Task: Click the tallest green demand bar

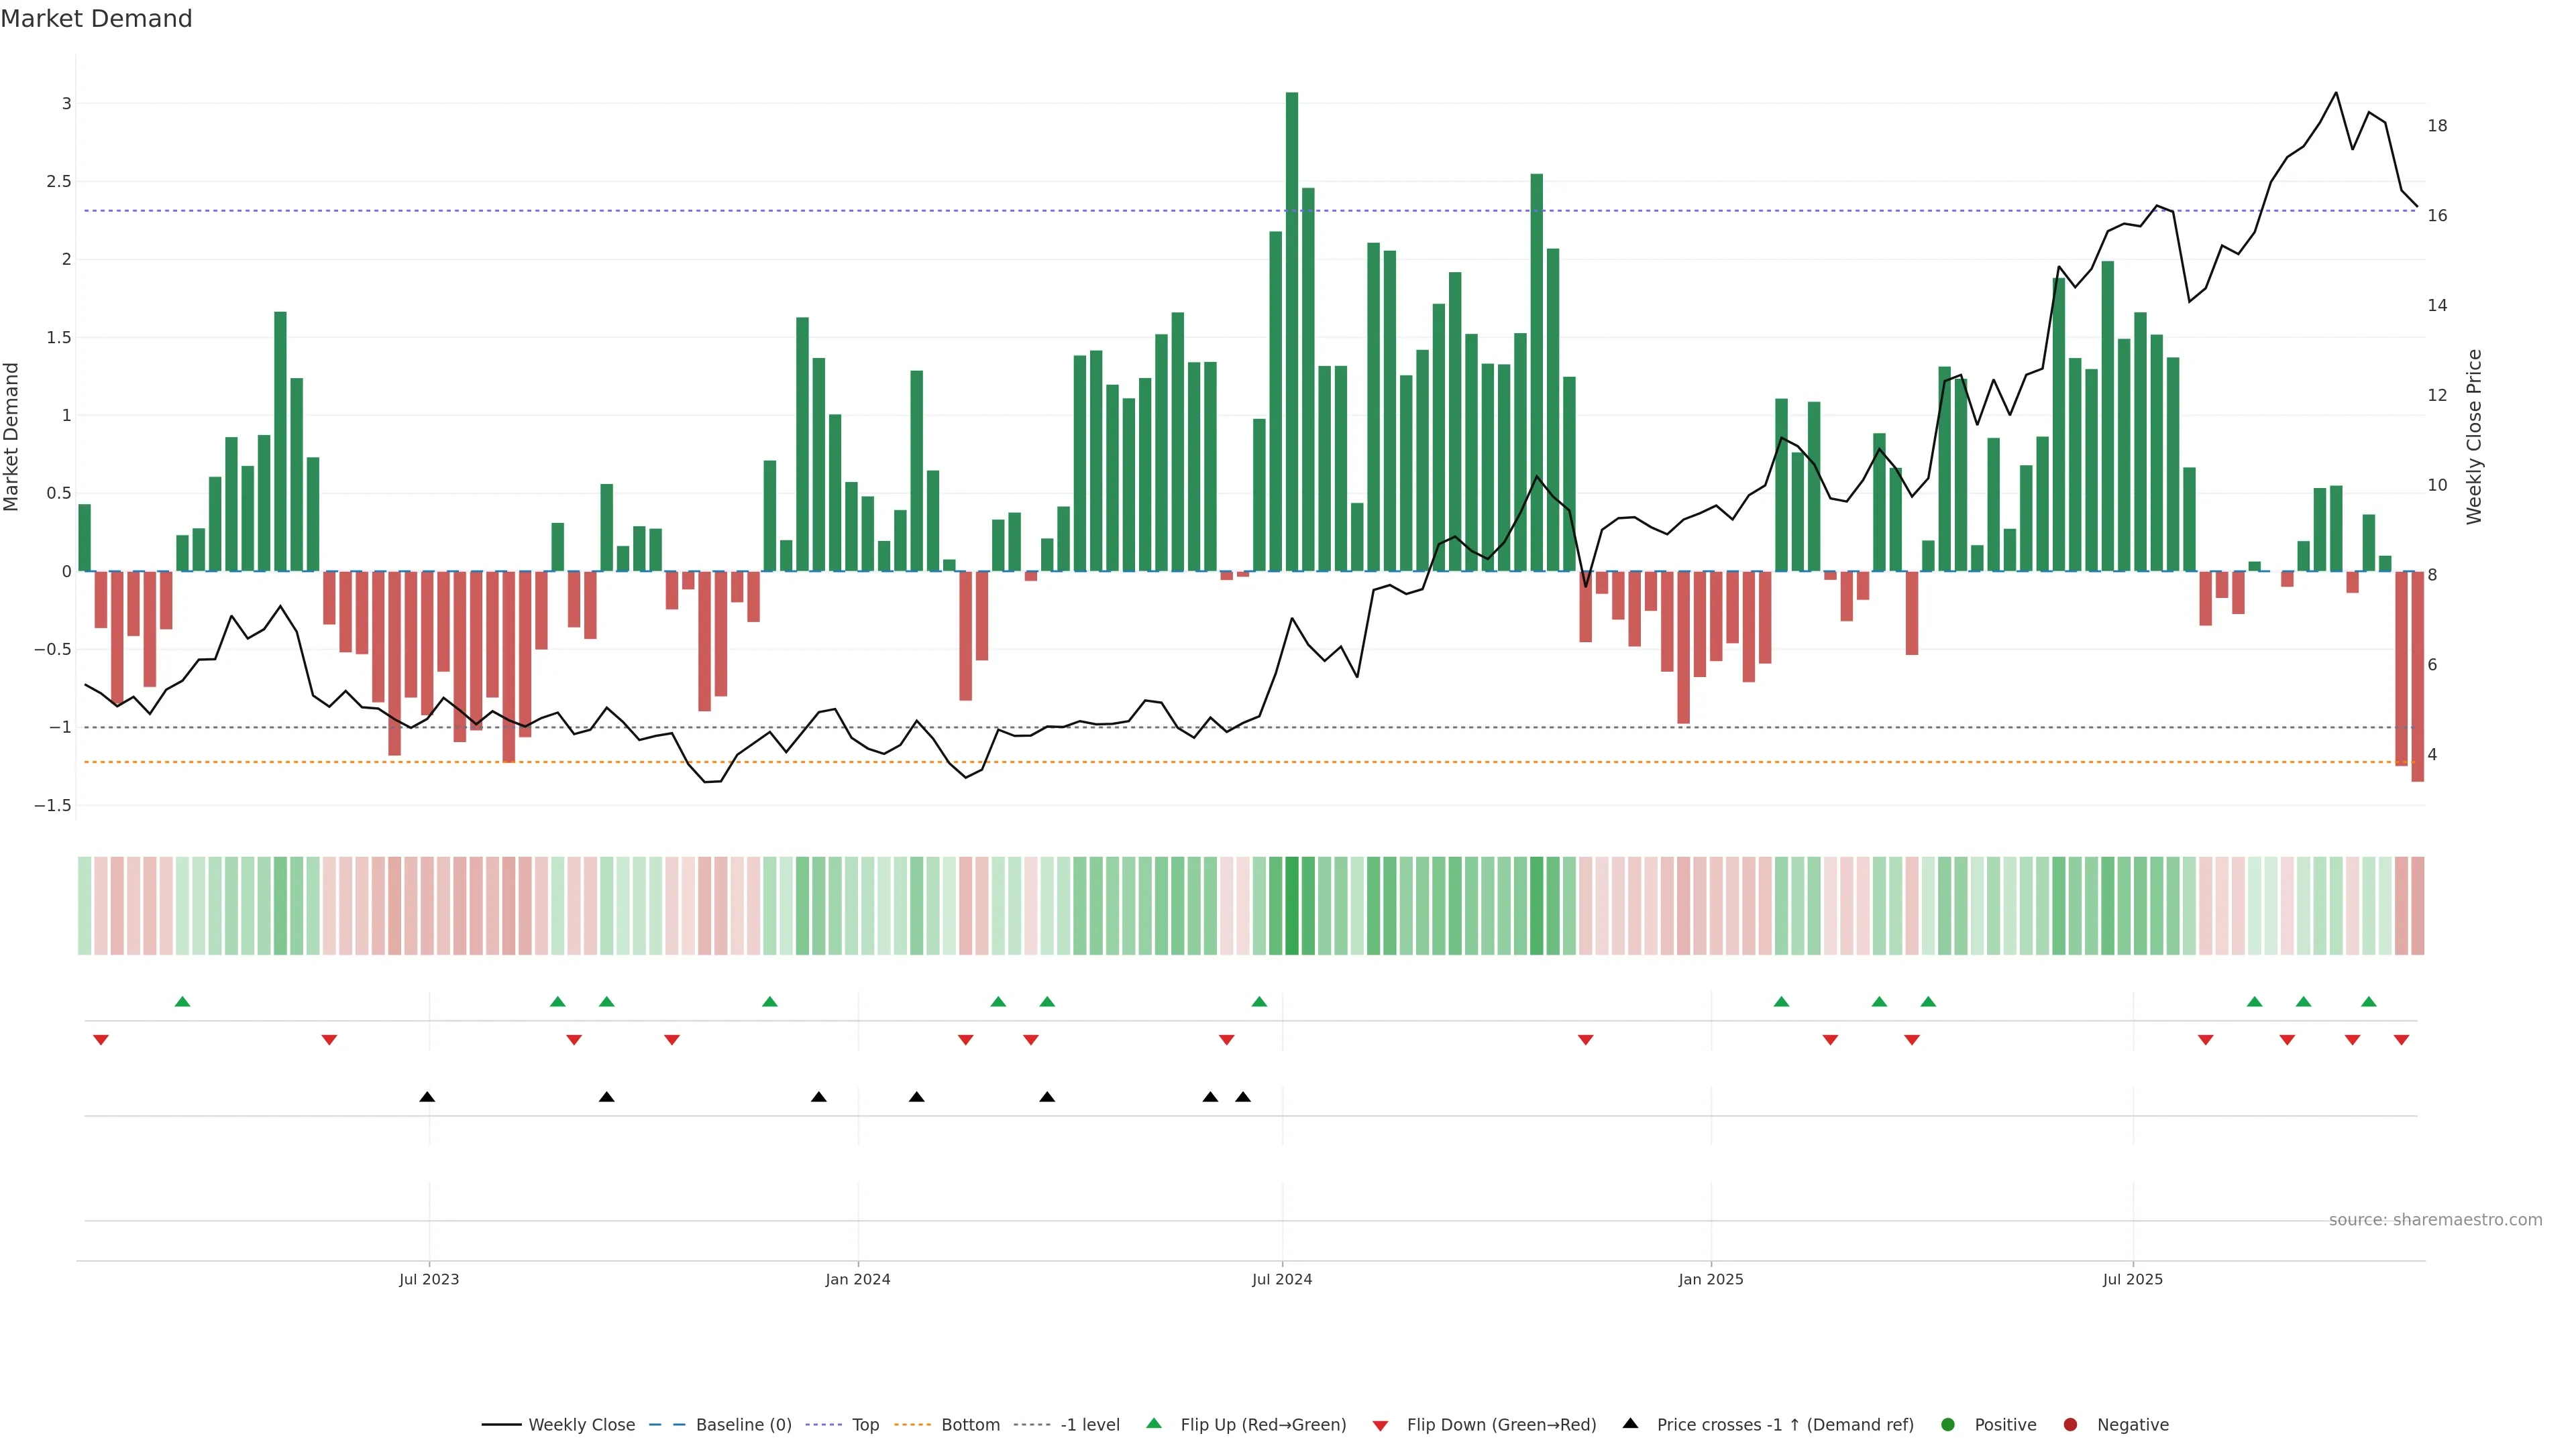Action: 1292,330
